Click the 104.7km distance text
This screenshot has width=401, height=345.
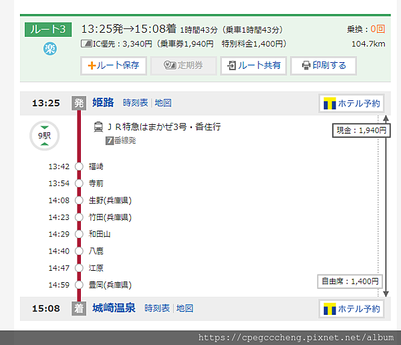368,44
